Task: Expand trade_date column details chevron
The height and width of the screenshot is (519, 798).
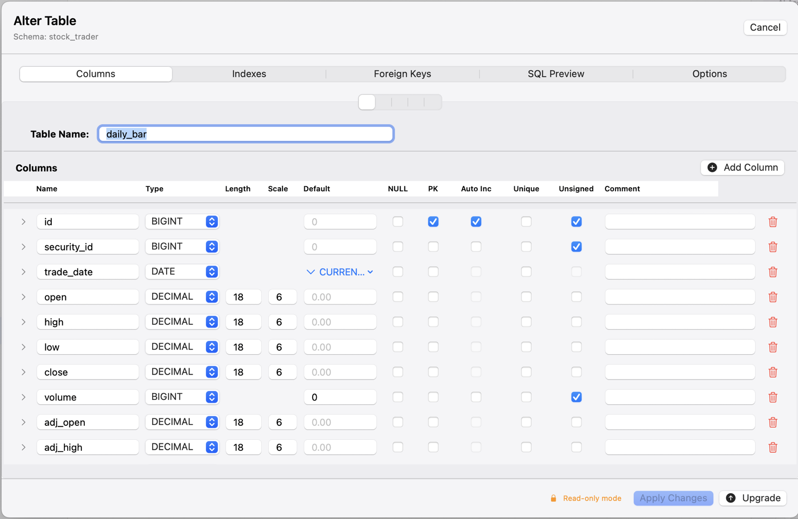Action: [x=23, y=272]
